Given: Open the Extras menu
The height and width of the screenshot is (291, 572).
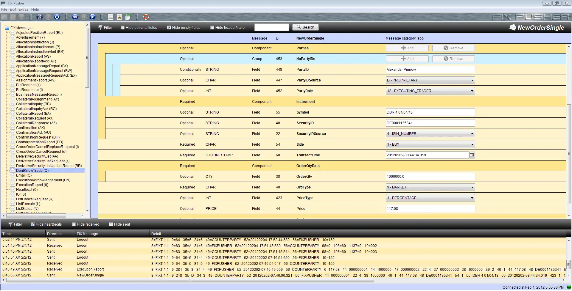Looking at the screenshot, I should pos(23,10).
